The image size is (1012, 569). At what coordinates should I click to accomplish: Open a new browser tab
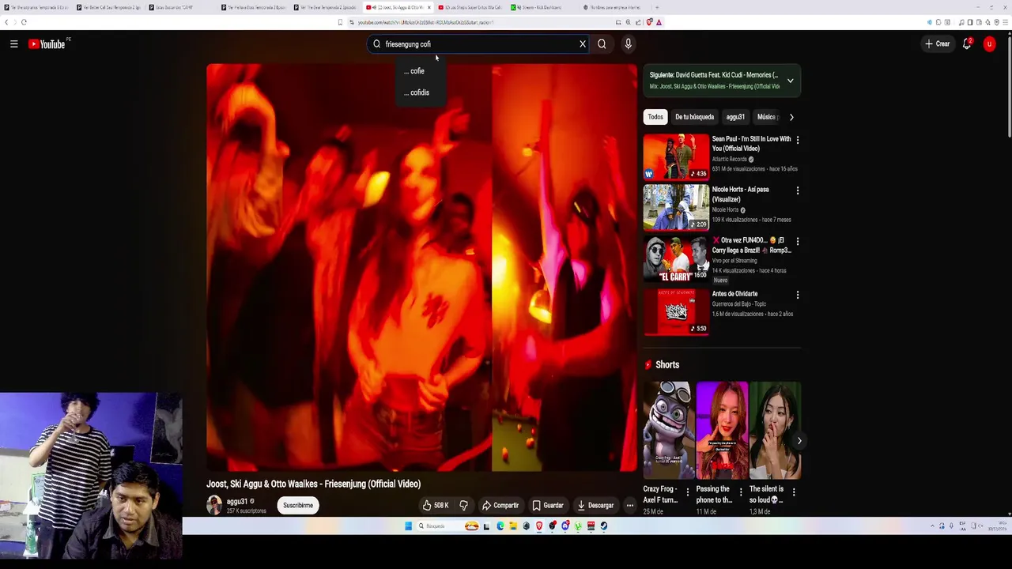click(x=657, y=7)
